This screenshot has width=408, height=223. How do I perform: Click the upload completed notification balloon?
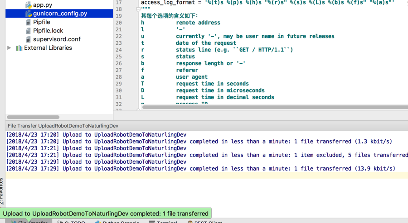[x=106, y=214]
